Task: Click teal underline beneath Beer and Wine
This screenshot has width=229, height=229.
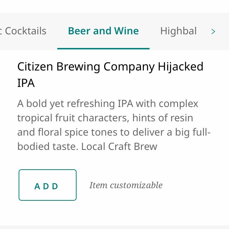Action: point(103,48)
